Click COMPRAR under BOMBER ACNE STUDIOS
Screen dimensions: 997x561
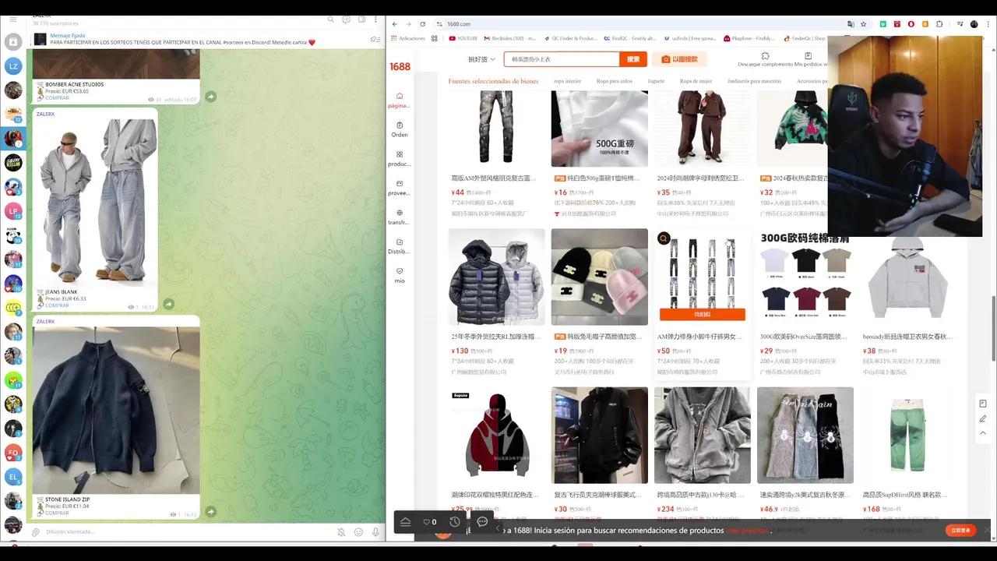coord(57,98)
